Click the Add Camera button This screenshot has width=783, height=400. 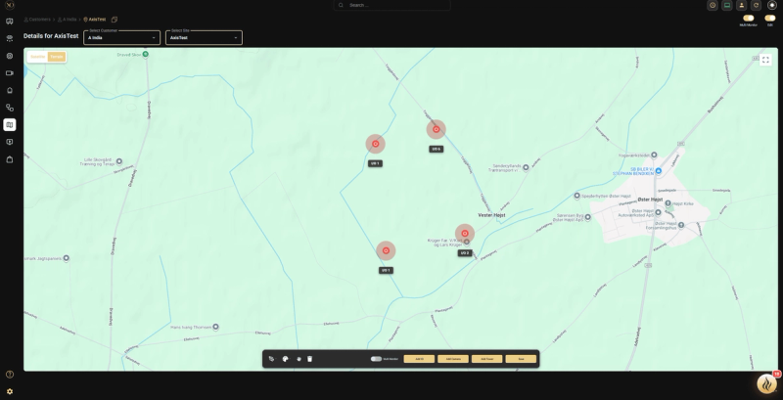coord(453,359)
